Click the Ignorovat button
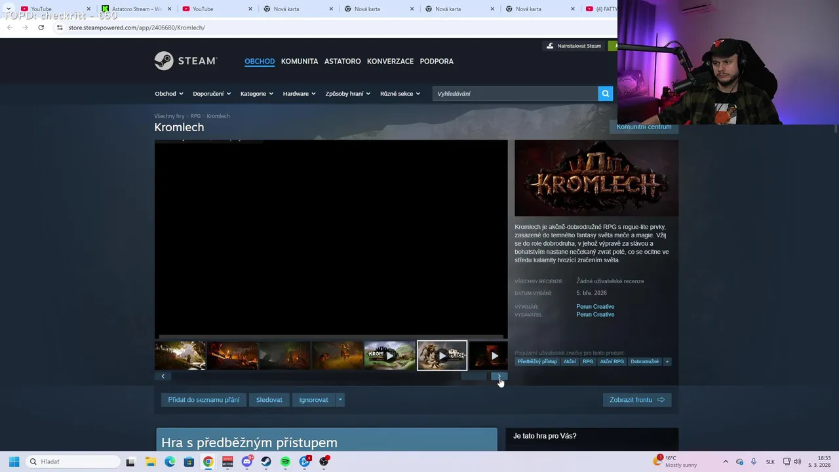Screen dimensions: 839x472 313,400
